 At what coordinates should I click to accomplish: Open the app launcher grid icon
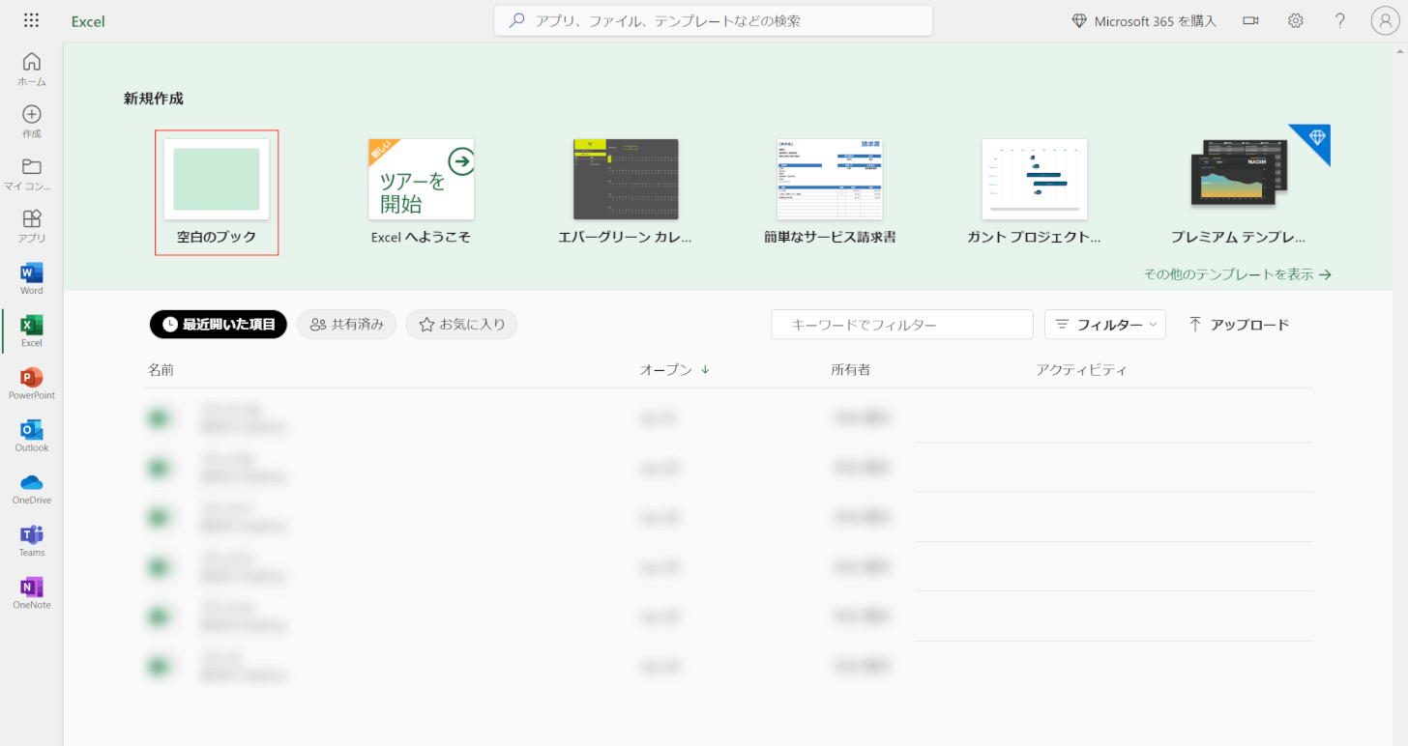coord(31,20)
